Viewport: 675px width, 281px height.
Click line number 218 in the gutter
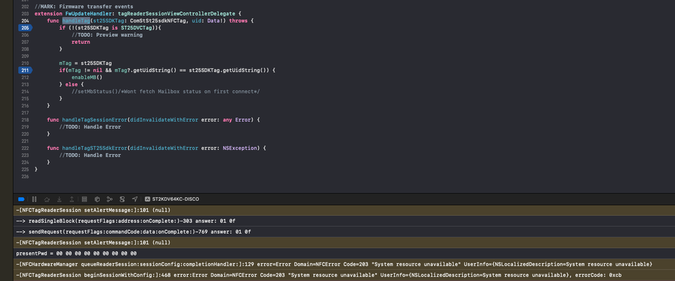click(x=25, y=120)
